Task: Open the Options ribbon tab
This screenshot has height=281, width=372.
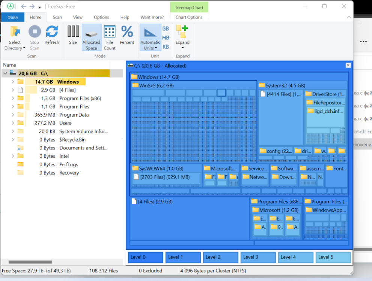Action: click(101, 17)
